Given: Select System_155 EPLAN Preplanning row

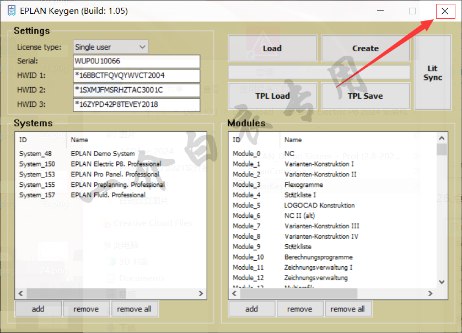Looking at the screenshot, I should point(111,185).
